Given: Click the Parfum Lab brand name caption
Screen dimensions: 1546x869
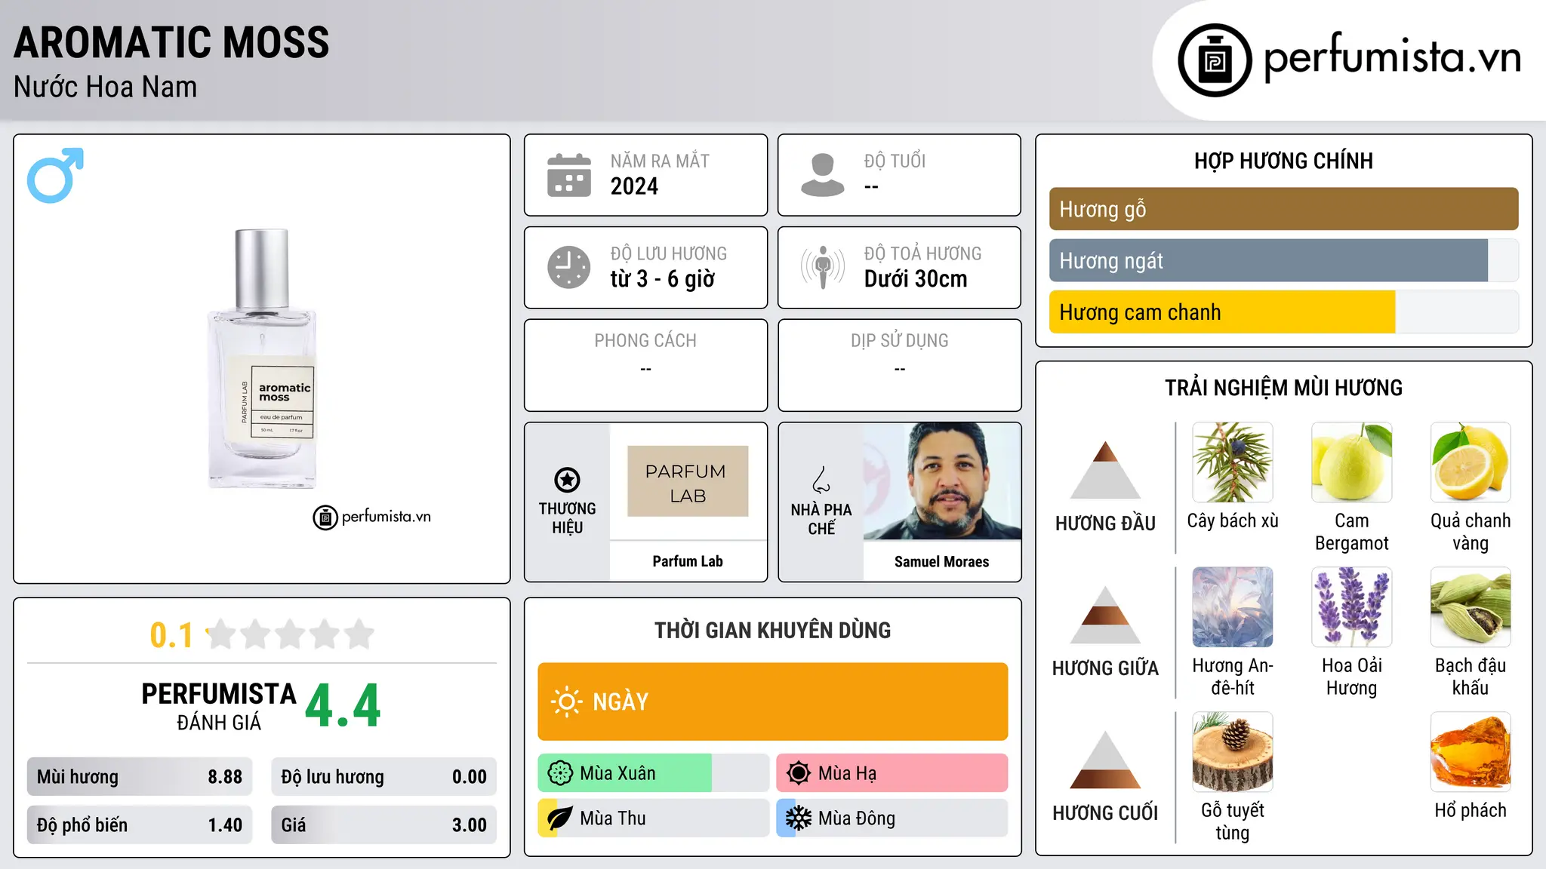Looking at the screenshot, I should click(688, 561).
